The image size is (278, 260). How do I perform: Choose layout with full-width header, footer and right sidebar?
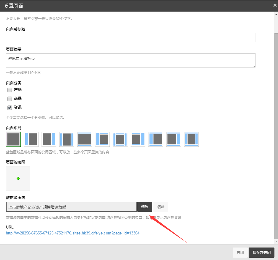coord(174,139)
